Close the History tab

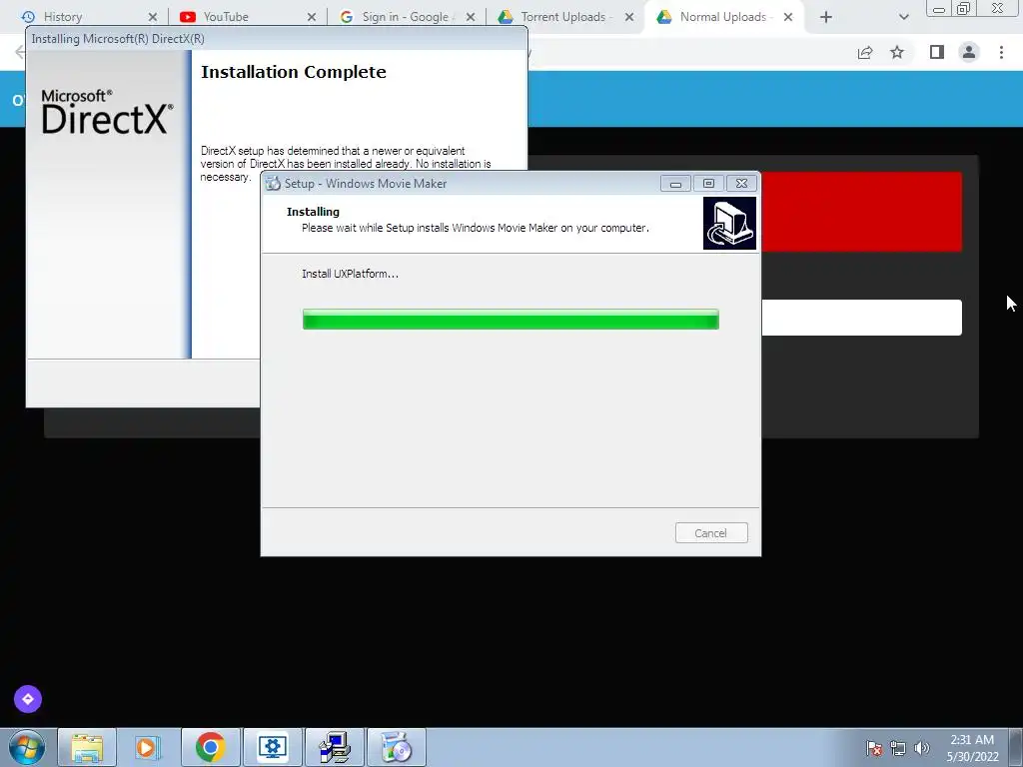[153, 17]
